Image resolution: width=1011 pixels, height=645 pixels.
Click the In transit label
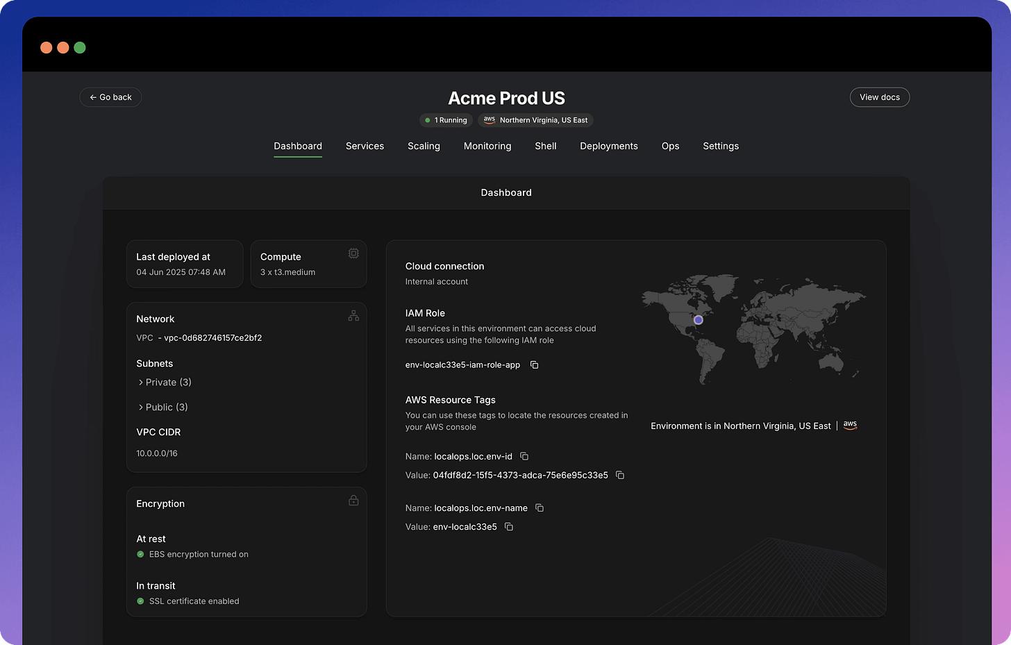pyautogui.click(x=156, y=586)
